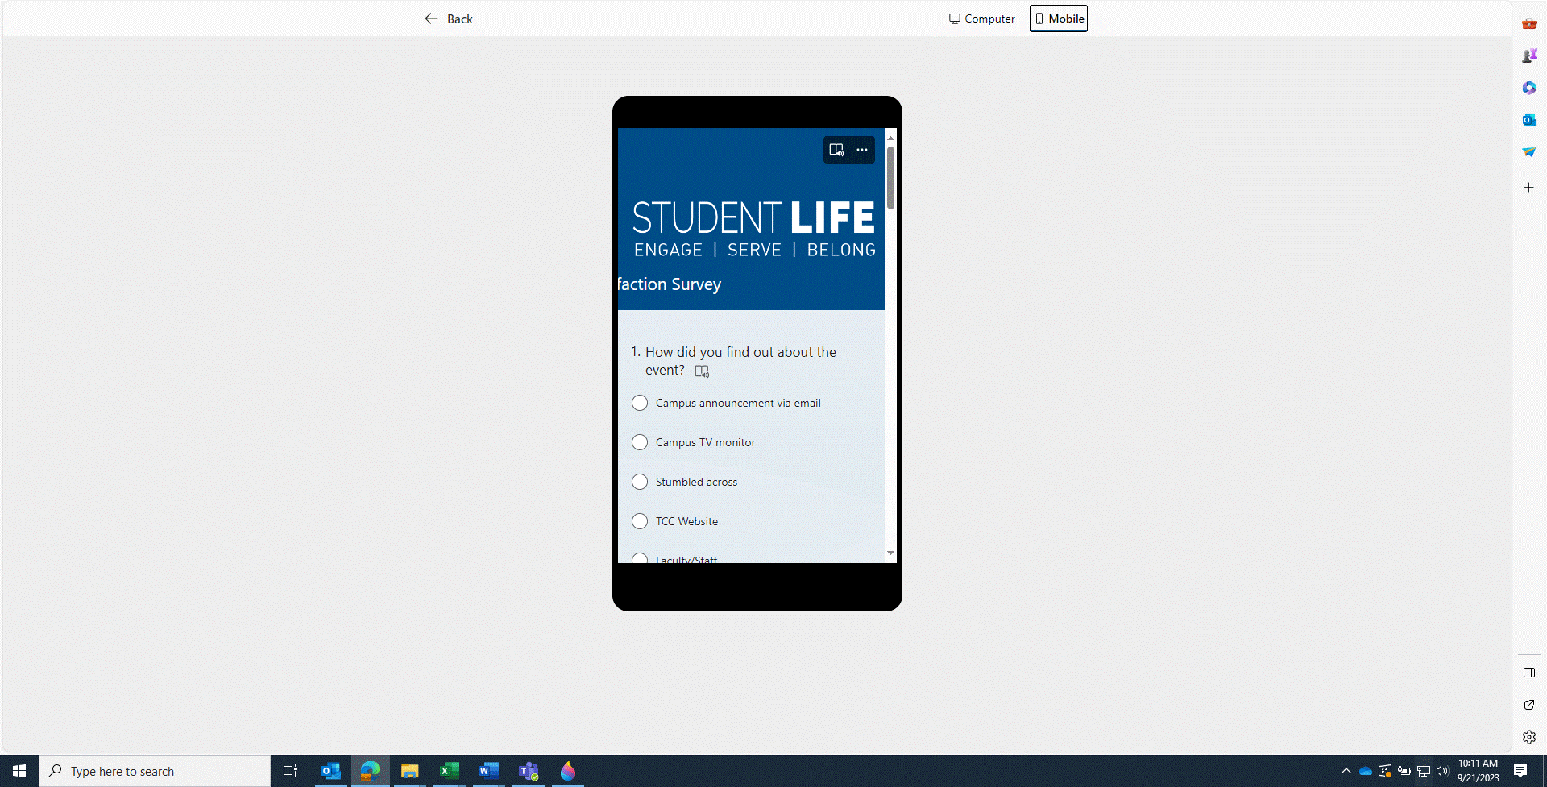Open Word from the taskbar
Viewport: 1547px width, 787px height.
pyautogui.click(x=489, y=771)
